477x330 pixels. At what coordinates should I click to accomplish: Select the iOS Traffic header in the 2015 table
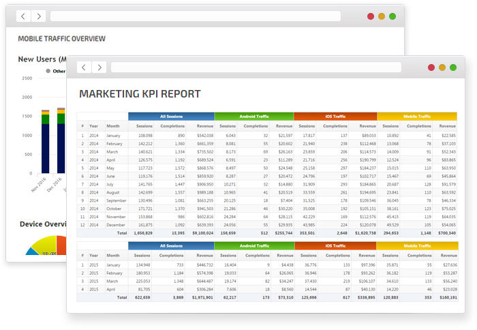335,245
